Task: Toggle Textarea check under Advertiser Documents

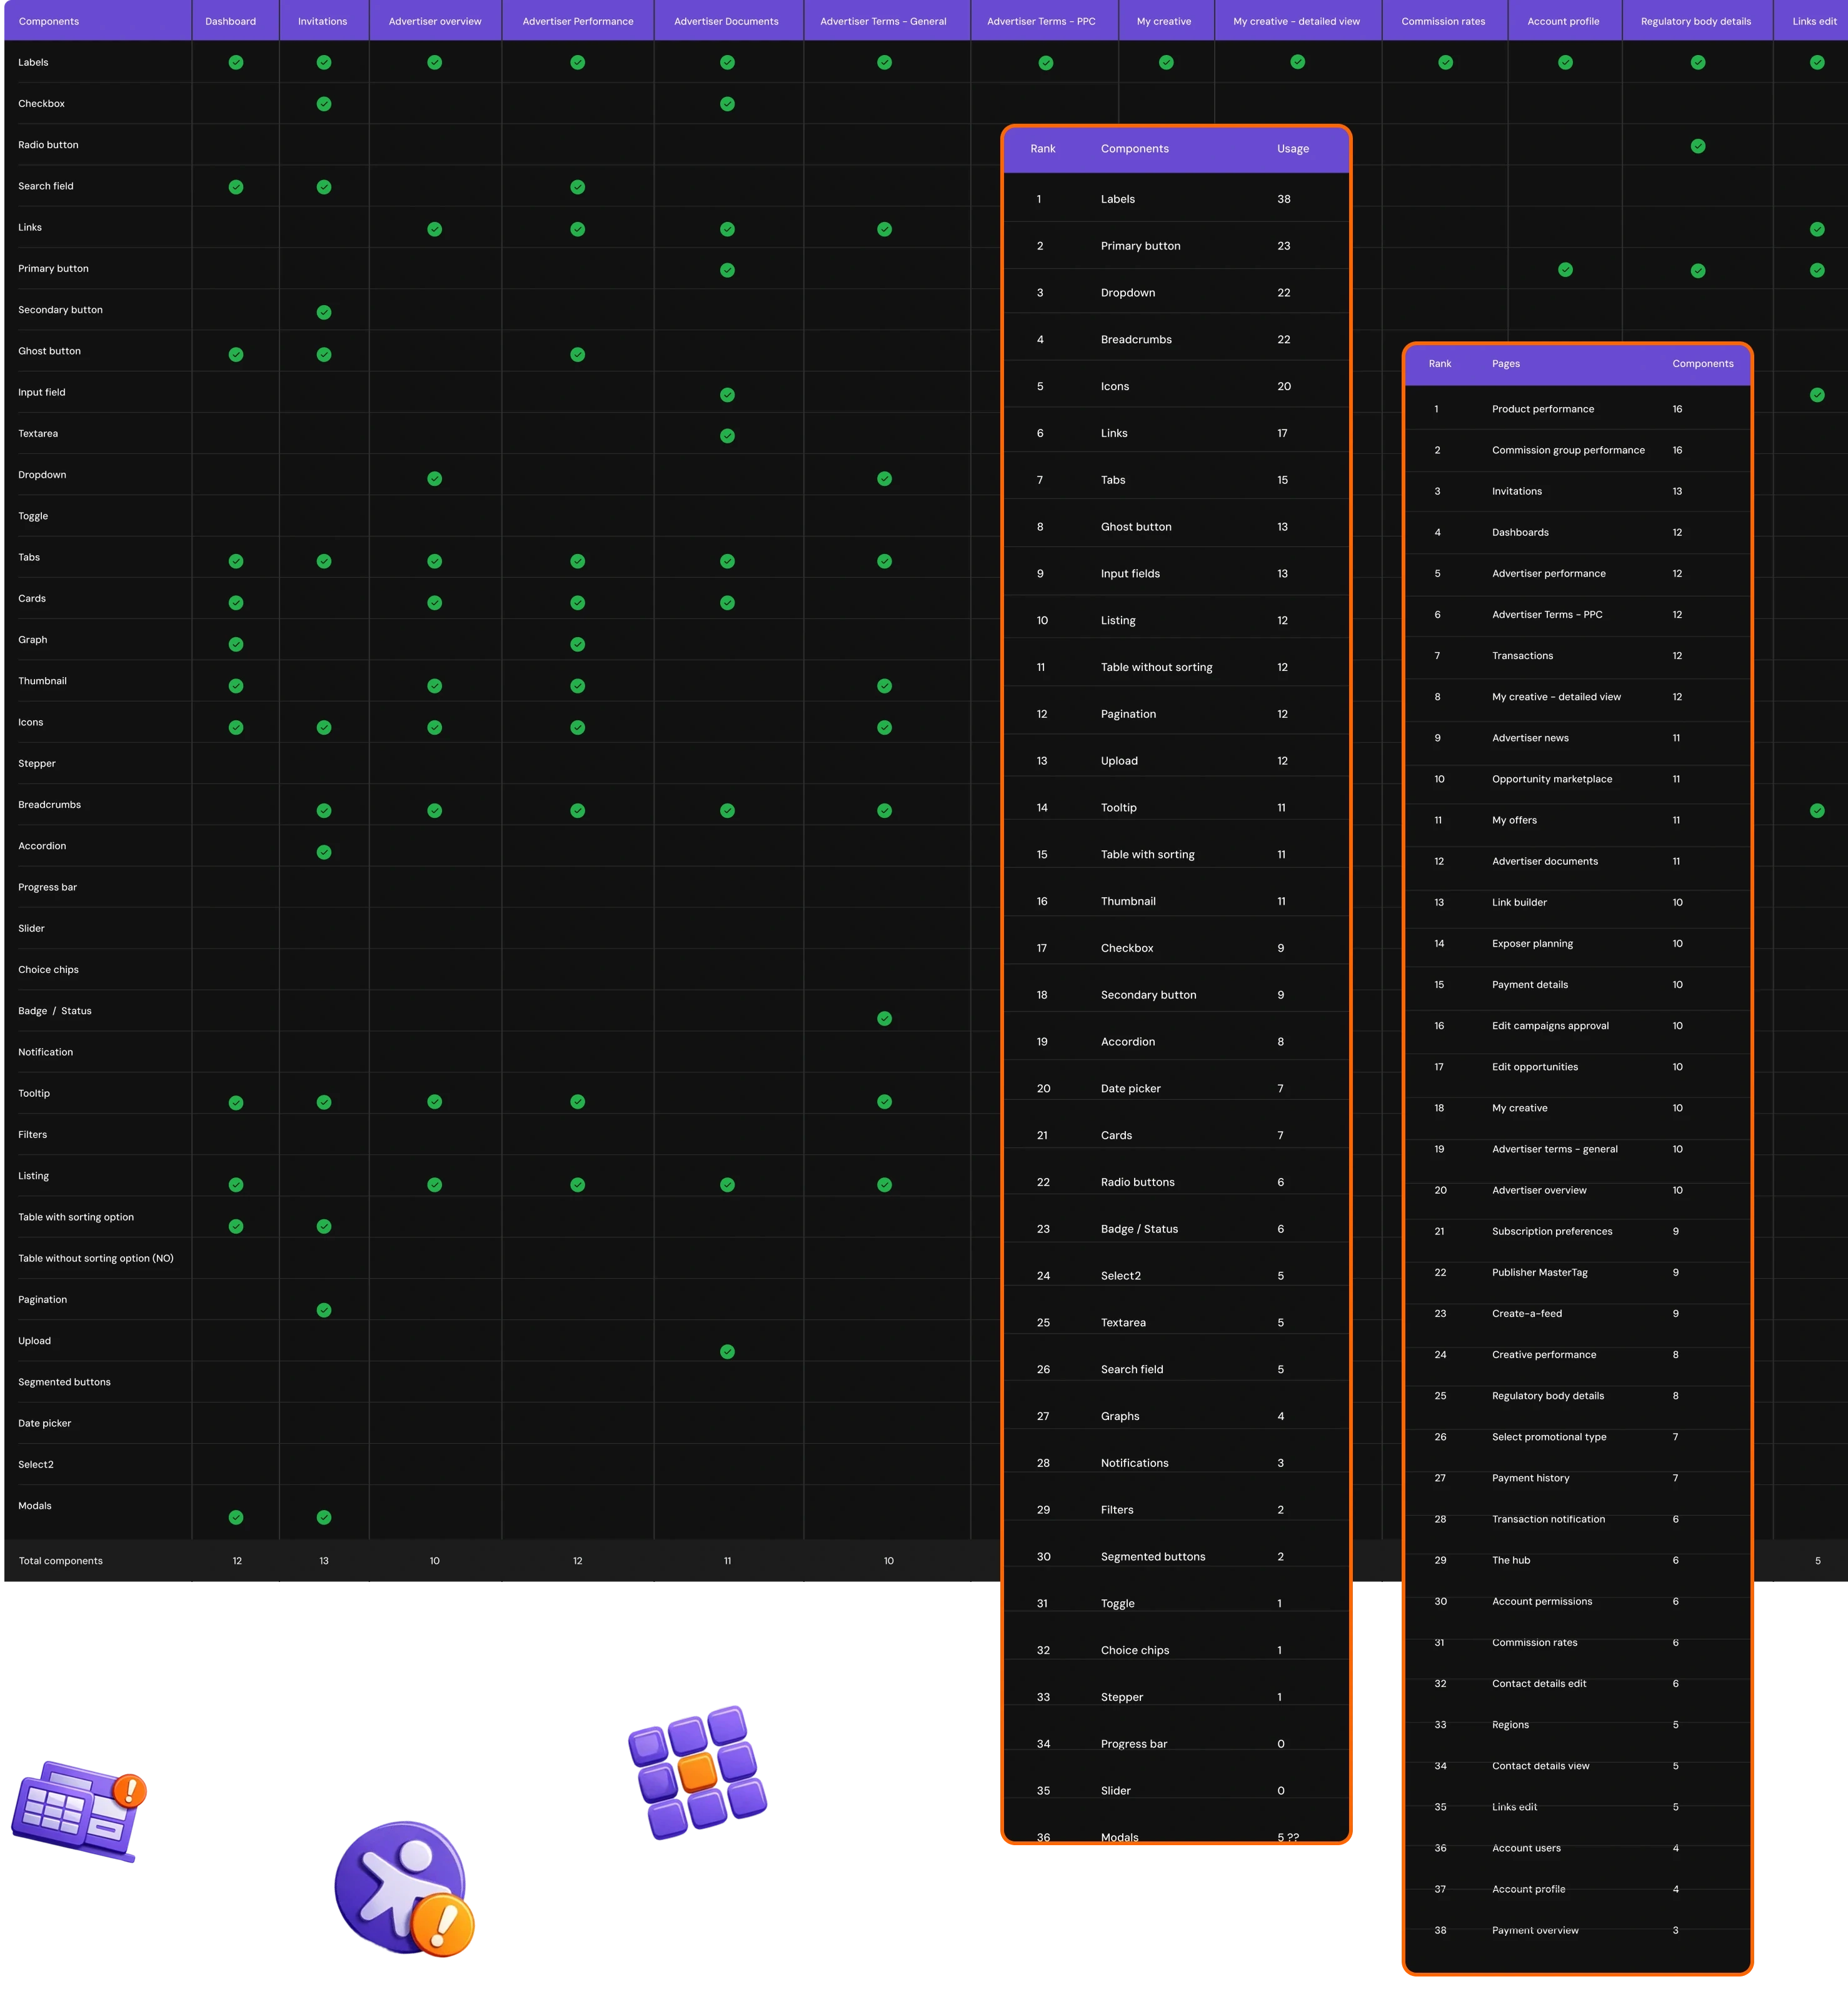Action: (727, 436)
